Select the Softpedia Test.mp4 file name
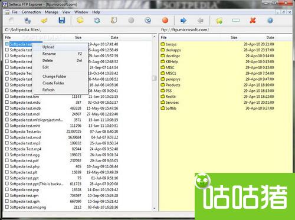 (25, 149)
